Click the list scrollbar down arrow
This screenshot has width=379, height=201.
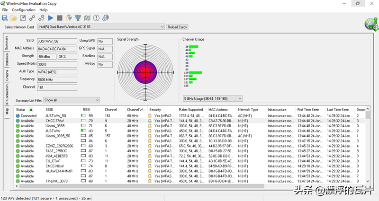368,181
